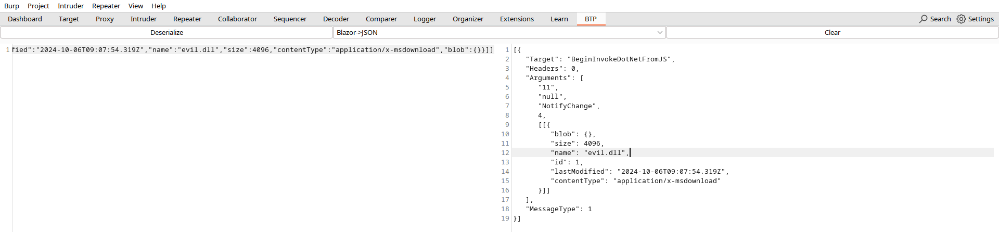Open the Burp menu
Screen dimensions: 999x232
(x=11, y=6)
